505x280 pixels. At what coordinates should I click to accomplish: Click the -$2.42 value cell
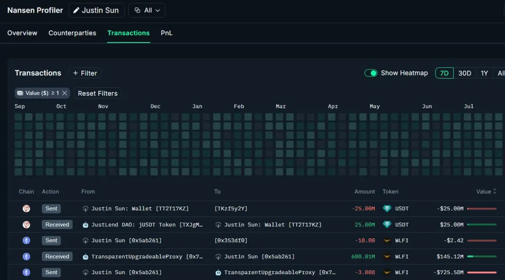[x=454, y=240]
